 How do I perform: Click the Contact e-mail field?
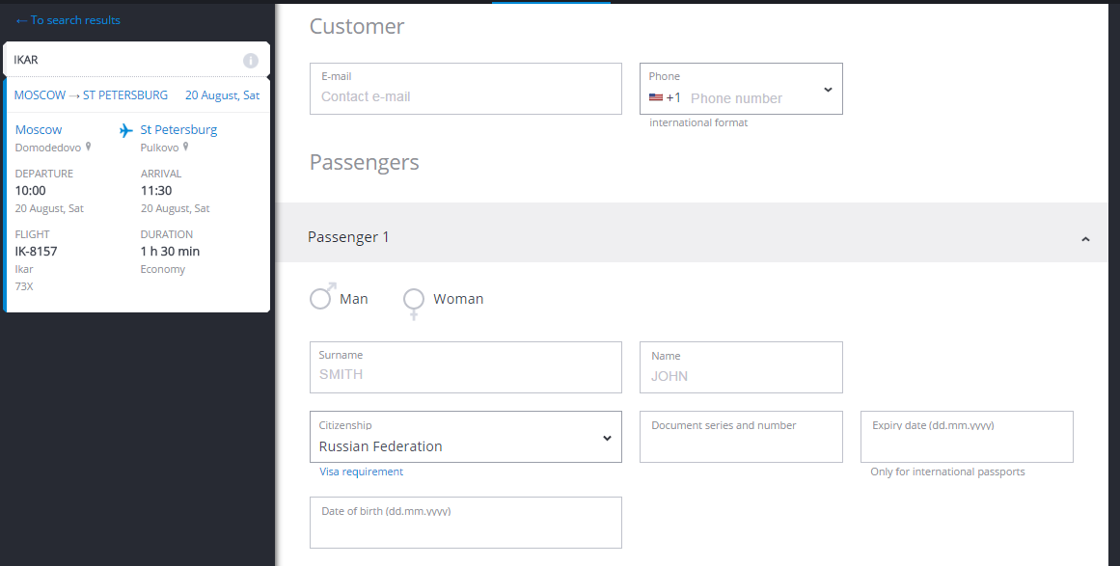465,96
